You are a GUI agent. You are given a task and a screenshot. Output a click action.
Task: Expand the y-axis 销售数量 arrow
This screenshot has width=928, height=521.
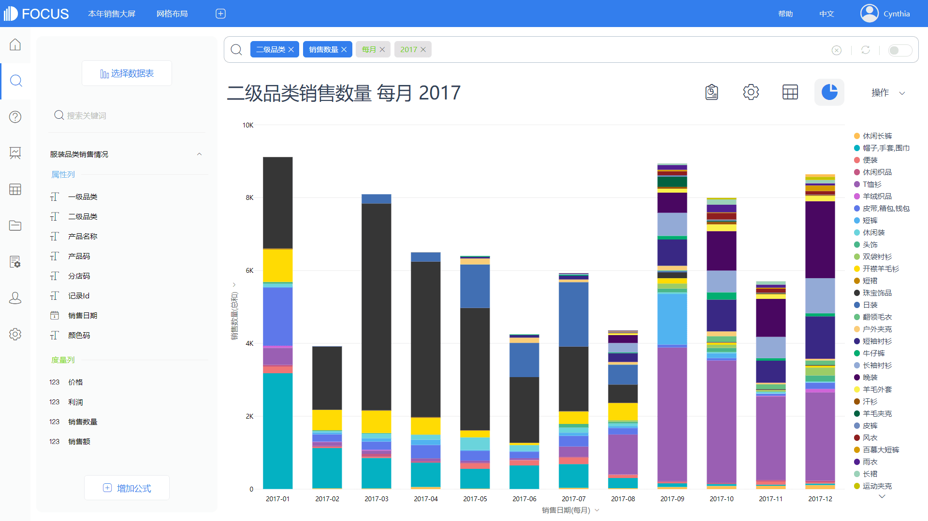234,285
